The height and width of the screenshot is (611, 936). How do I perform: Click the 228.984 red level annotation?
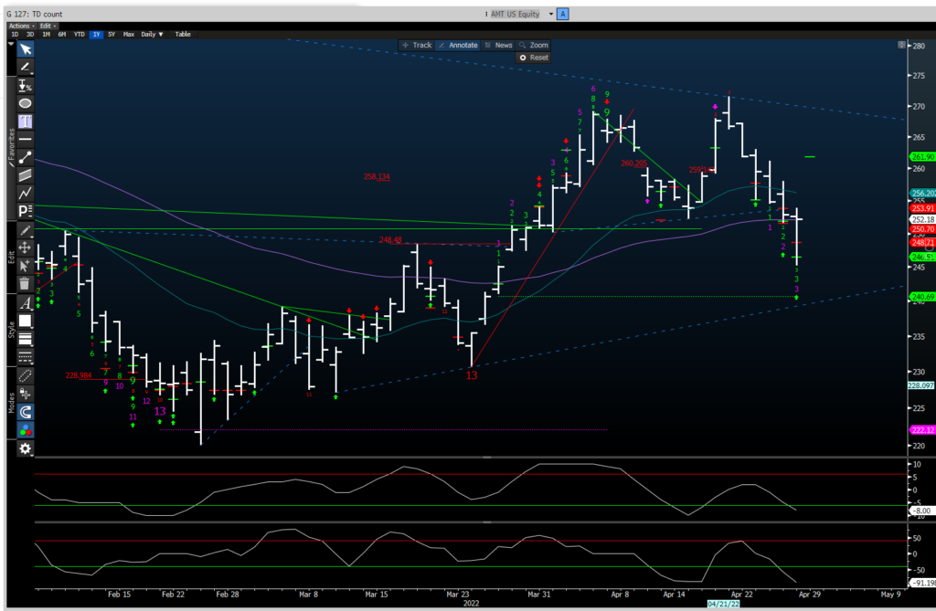click(79, 375)
